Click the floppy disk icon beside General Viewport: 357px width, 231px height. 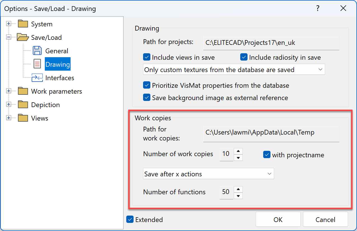tap(37, 50)
